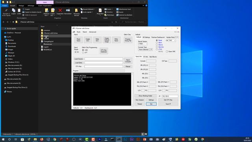Viewport: 252px width, 142px height.
Task: Click the Couper scissors item in Explorer ribbon
Action: coord(26,9)
